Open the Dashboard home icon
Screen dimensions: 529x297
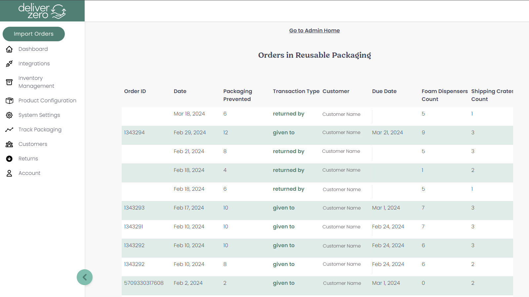(9, 49)
